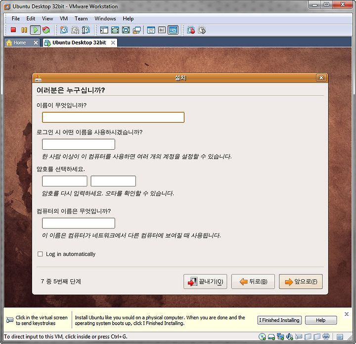Click the hard disk status bar icon
Image resolution: width=356 pixels, height=344 pixels.
271,337
